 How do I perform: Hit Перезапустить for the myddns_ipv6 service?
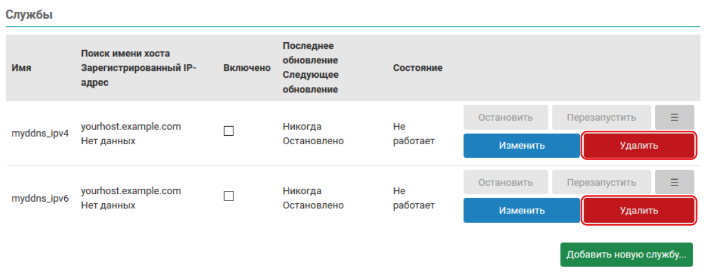(601, 182)
